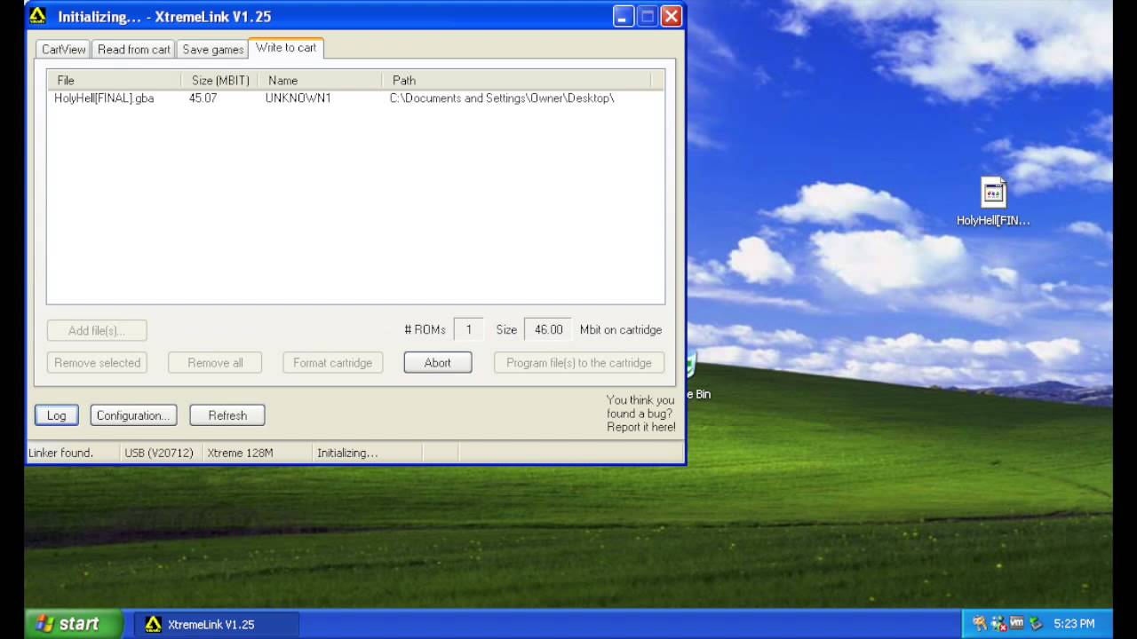Click the UNKNOWN1 name cell

point(298,99)
